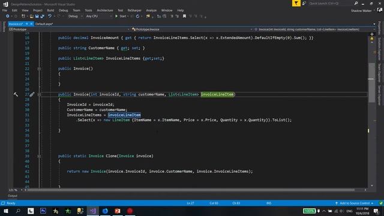Open the Windows Start menu
The height and width of the screenshot is (216, 384).
[x=6, y=211]
